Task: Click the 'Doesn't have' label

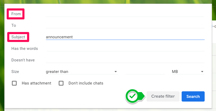Action: pyautogui.click(x=23, y=60)
